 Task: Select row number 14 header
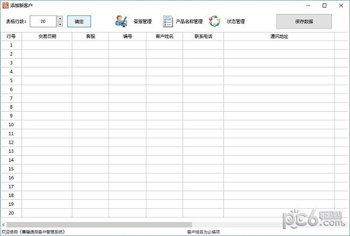click(x=11, y=160)
